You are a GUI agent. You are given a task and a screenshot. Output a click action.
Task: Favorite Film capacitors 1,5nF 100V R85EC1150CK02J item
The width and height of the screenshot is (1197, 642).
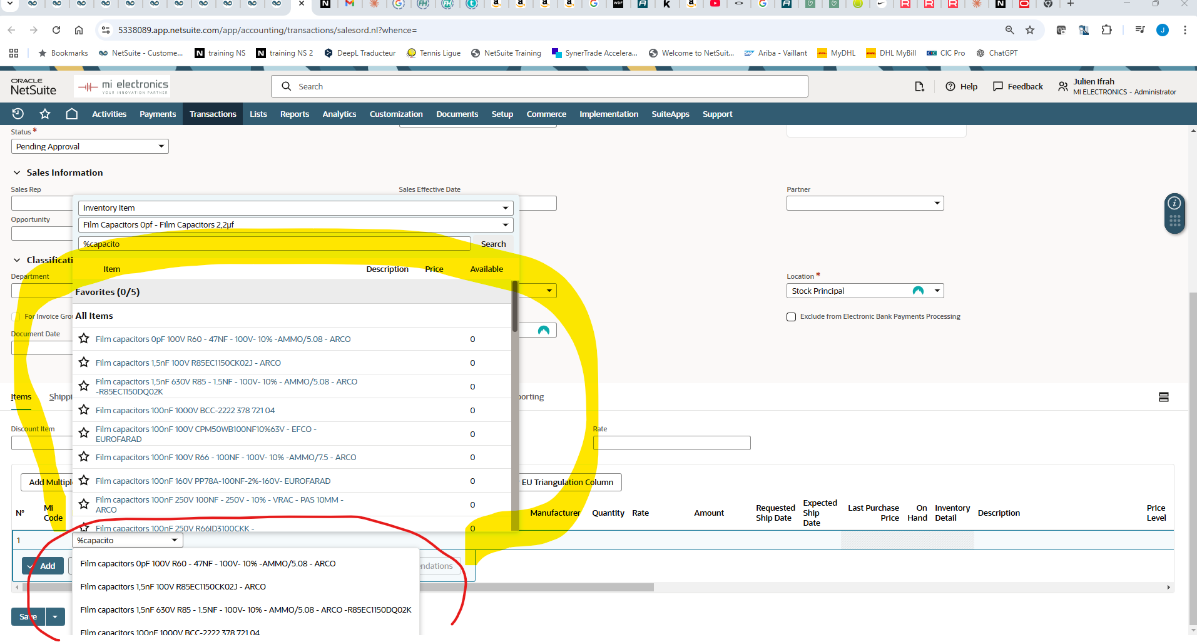[84, 363]
